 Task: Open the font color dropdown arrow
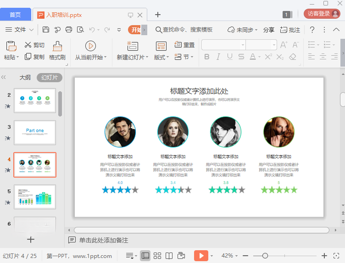click(259, 57)
